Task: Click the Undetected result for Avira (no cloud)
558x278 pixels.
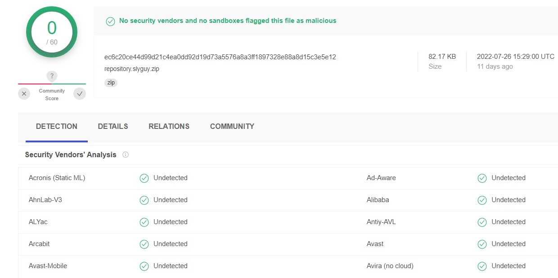Action: (508, 266)
